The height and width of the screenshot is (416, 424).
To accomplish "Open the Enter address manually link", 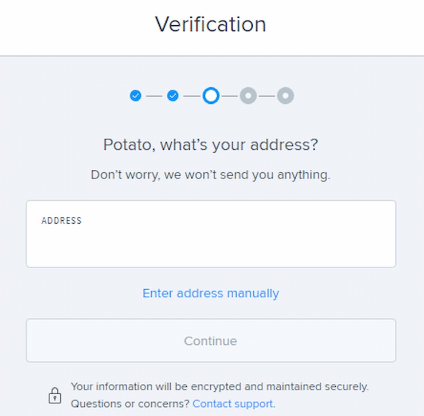I will click(x=211, y=293).
